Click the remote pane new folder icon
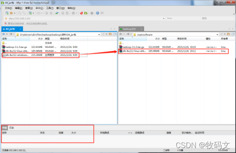 click(x=229, y=34)
